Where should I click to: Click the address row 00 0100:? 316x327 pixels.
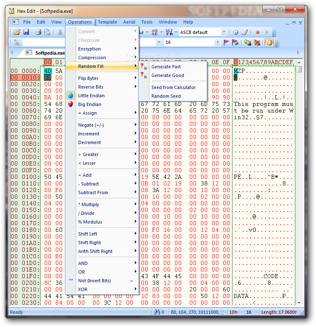(x=25, y=177)
